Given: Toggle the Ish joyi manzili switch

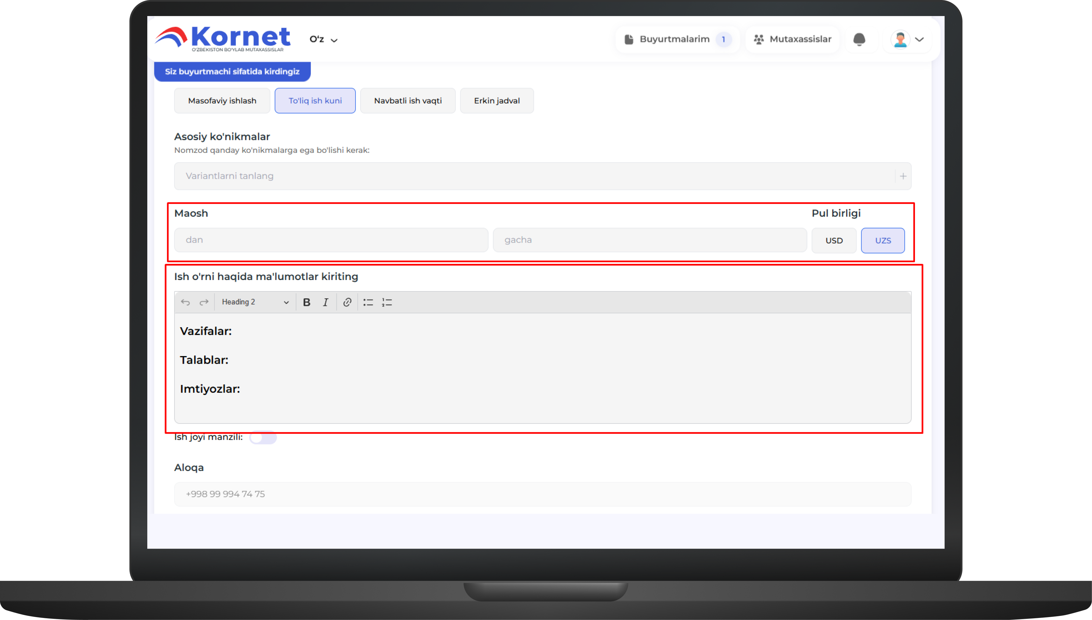Looking at the screenshot, I should point(263,437).
